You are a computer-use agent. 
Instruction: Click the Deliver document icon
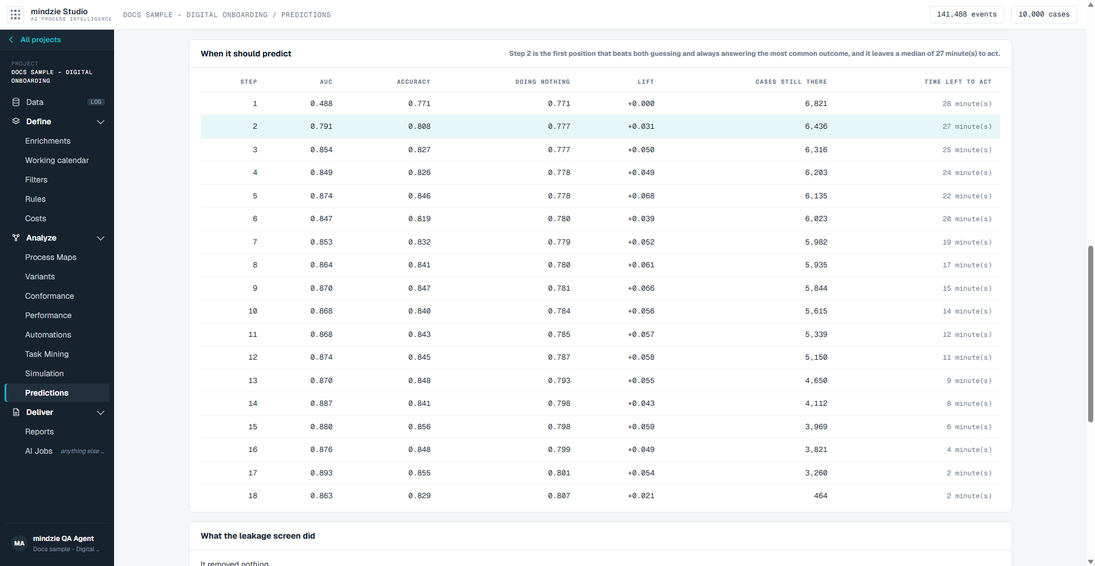tap(16, 412)
